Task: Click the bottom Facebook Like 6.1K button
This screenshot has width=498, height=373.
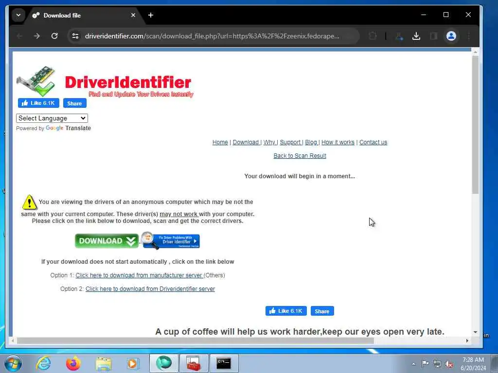Action: pos(286,311)
